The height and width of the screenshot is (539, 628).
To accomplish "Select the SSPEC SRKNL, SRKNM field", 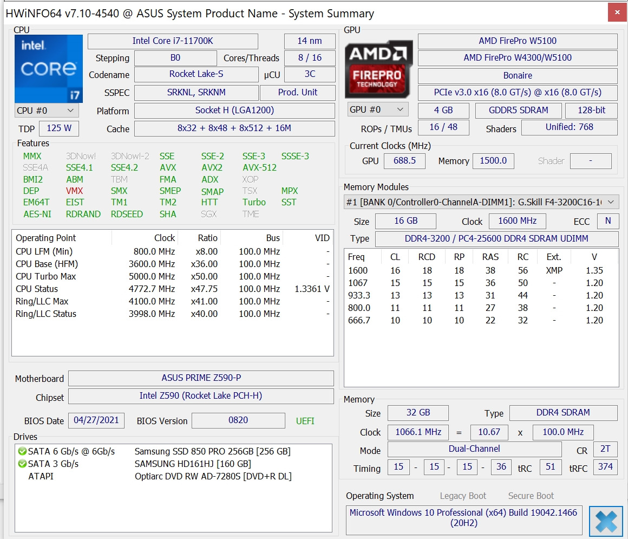I will click(x=196, y=93).
